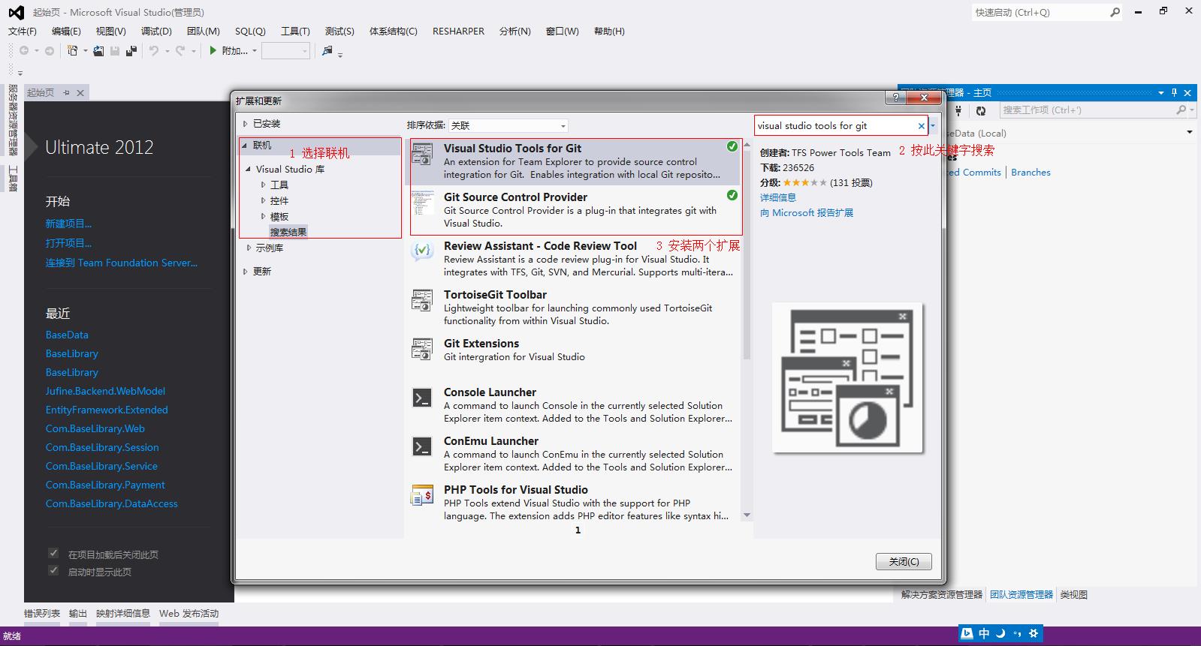Open the extension search box dropdown arrow

coord(933,126)
